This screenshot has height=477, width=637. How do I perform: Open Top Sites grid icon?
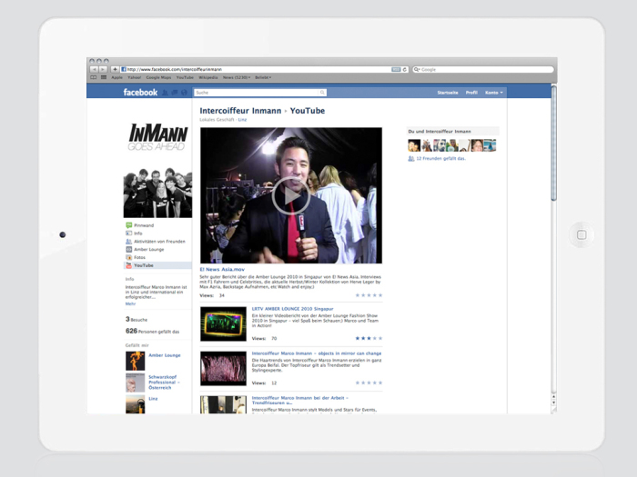point(104,77)
